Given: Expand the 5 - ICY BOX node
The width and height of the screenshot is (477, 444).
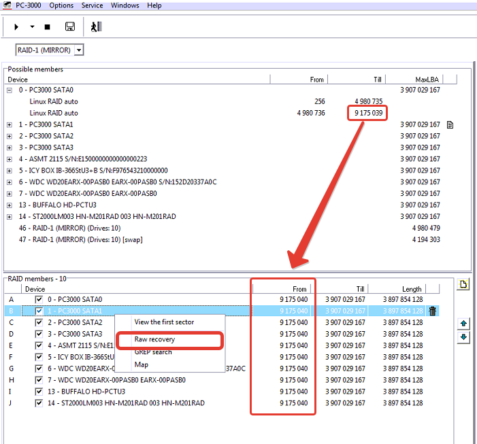Looking at the screenshot, I should coord(10,171).
